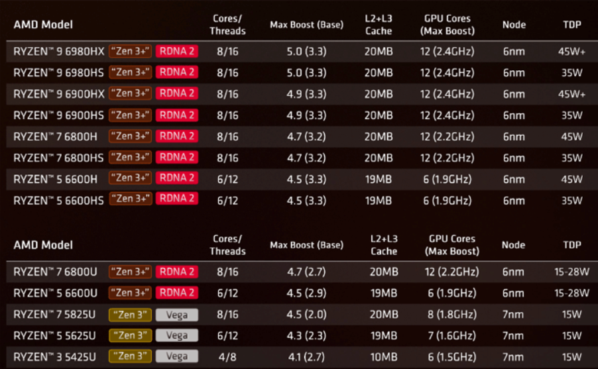Viewport: 598px width, 369px height.
Task: Click the RDNA 2 badge for Ryzen 9 6980HS
Action: point(177,72)
